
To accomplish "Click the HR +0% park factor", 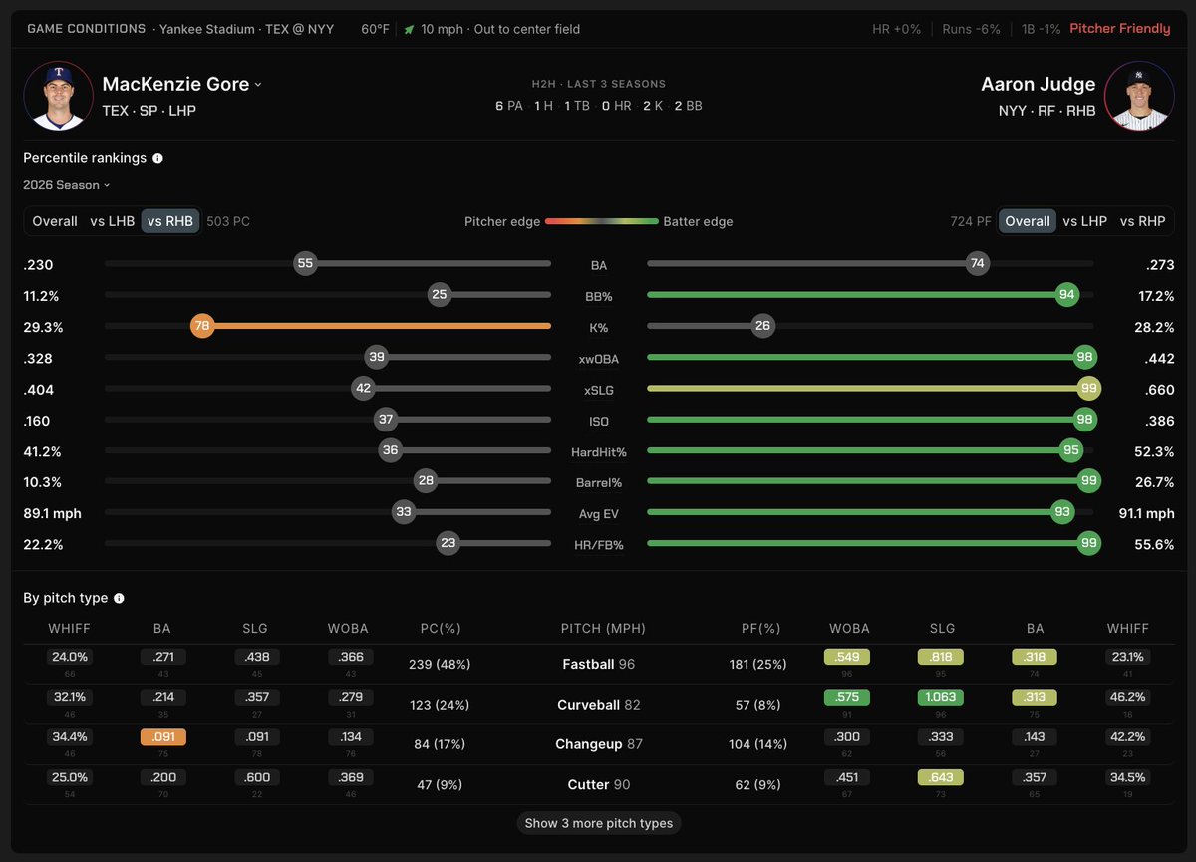I will pos(897,29).
